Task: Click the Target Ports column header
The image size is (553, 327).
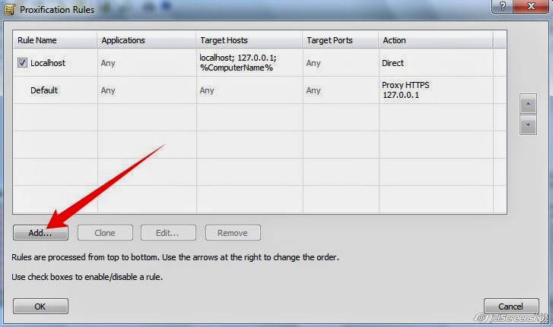Action: pyautogui.click(x=341, y=40)
